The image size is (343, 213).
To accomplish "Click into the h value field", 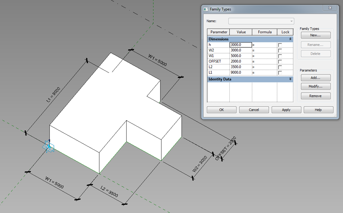I will tap(241, 45).
